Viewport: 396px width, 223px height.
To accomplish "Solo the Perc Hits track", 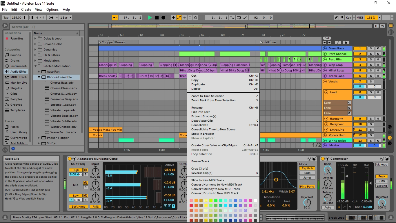I will point(371,60).
